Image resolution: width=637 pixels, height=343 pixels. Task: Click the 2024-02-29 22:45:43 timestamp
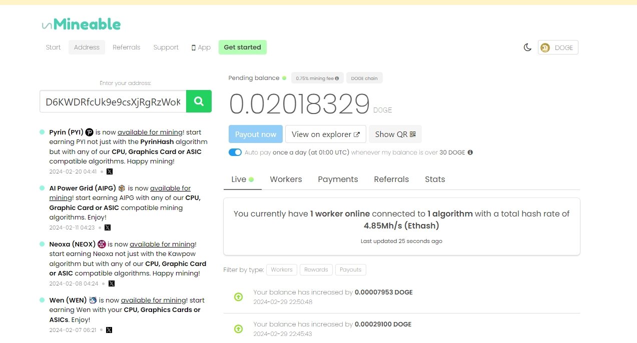[283, 334]
